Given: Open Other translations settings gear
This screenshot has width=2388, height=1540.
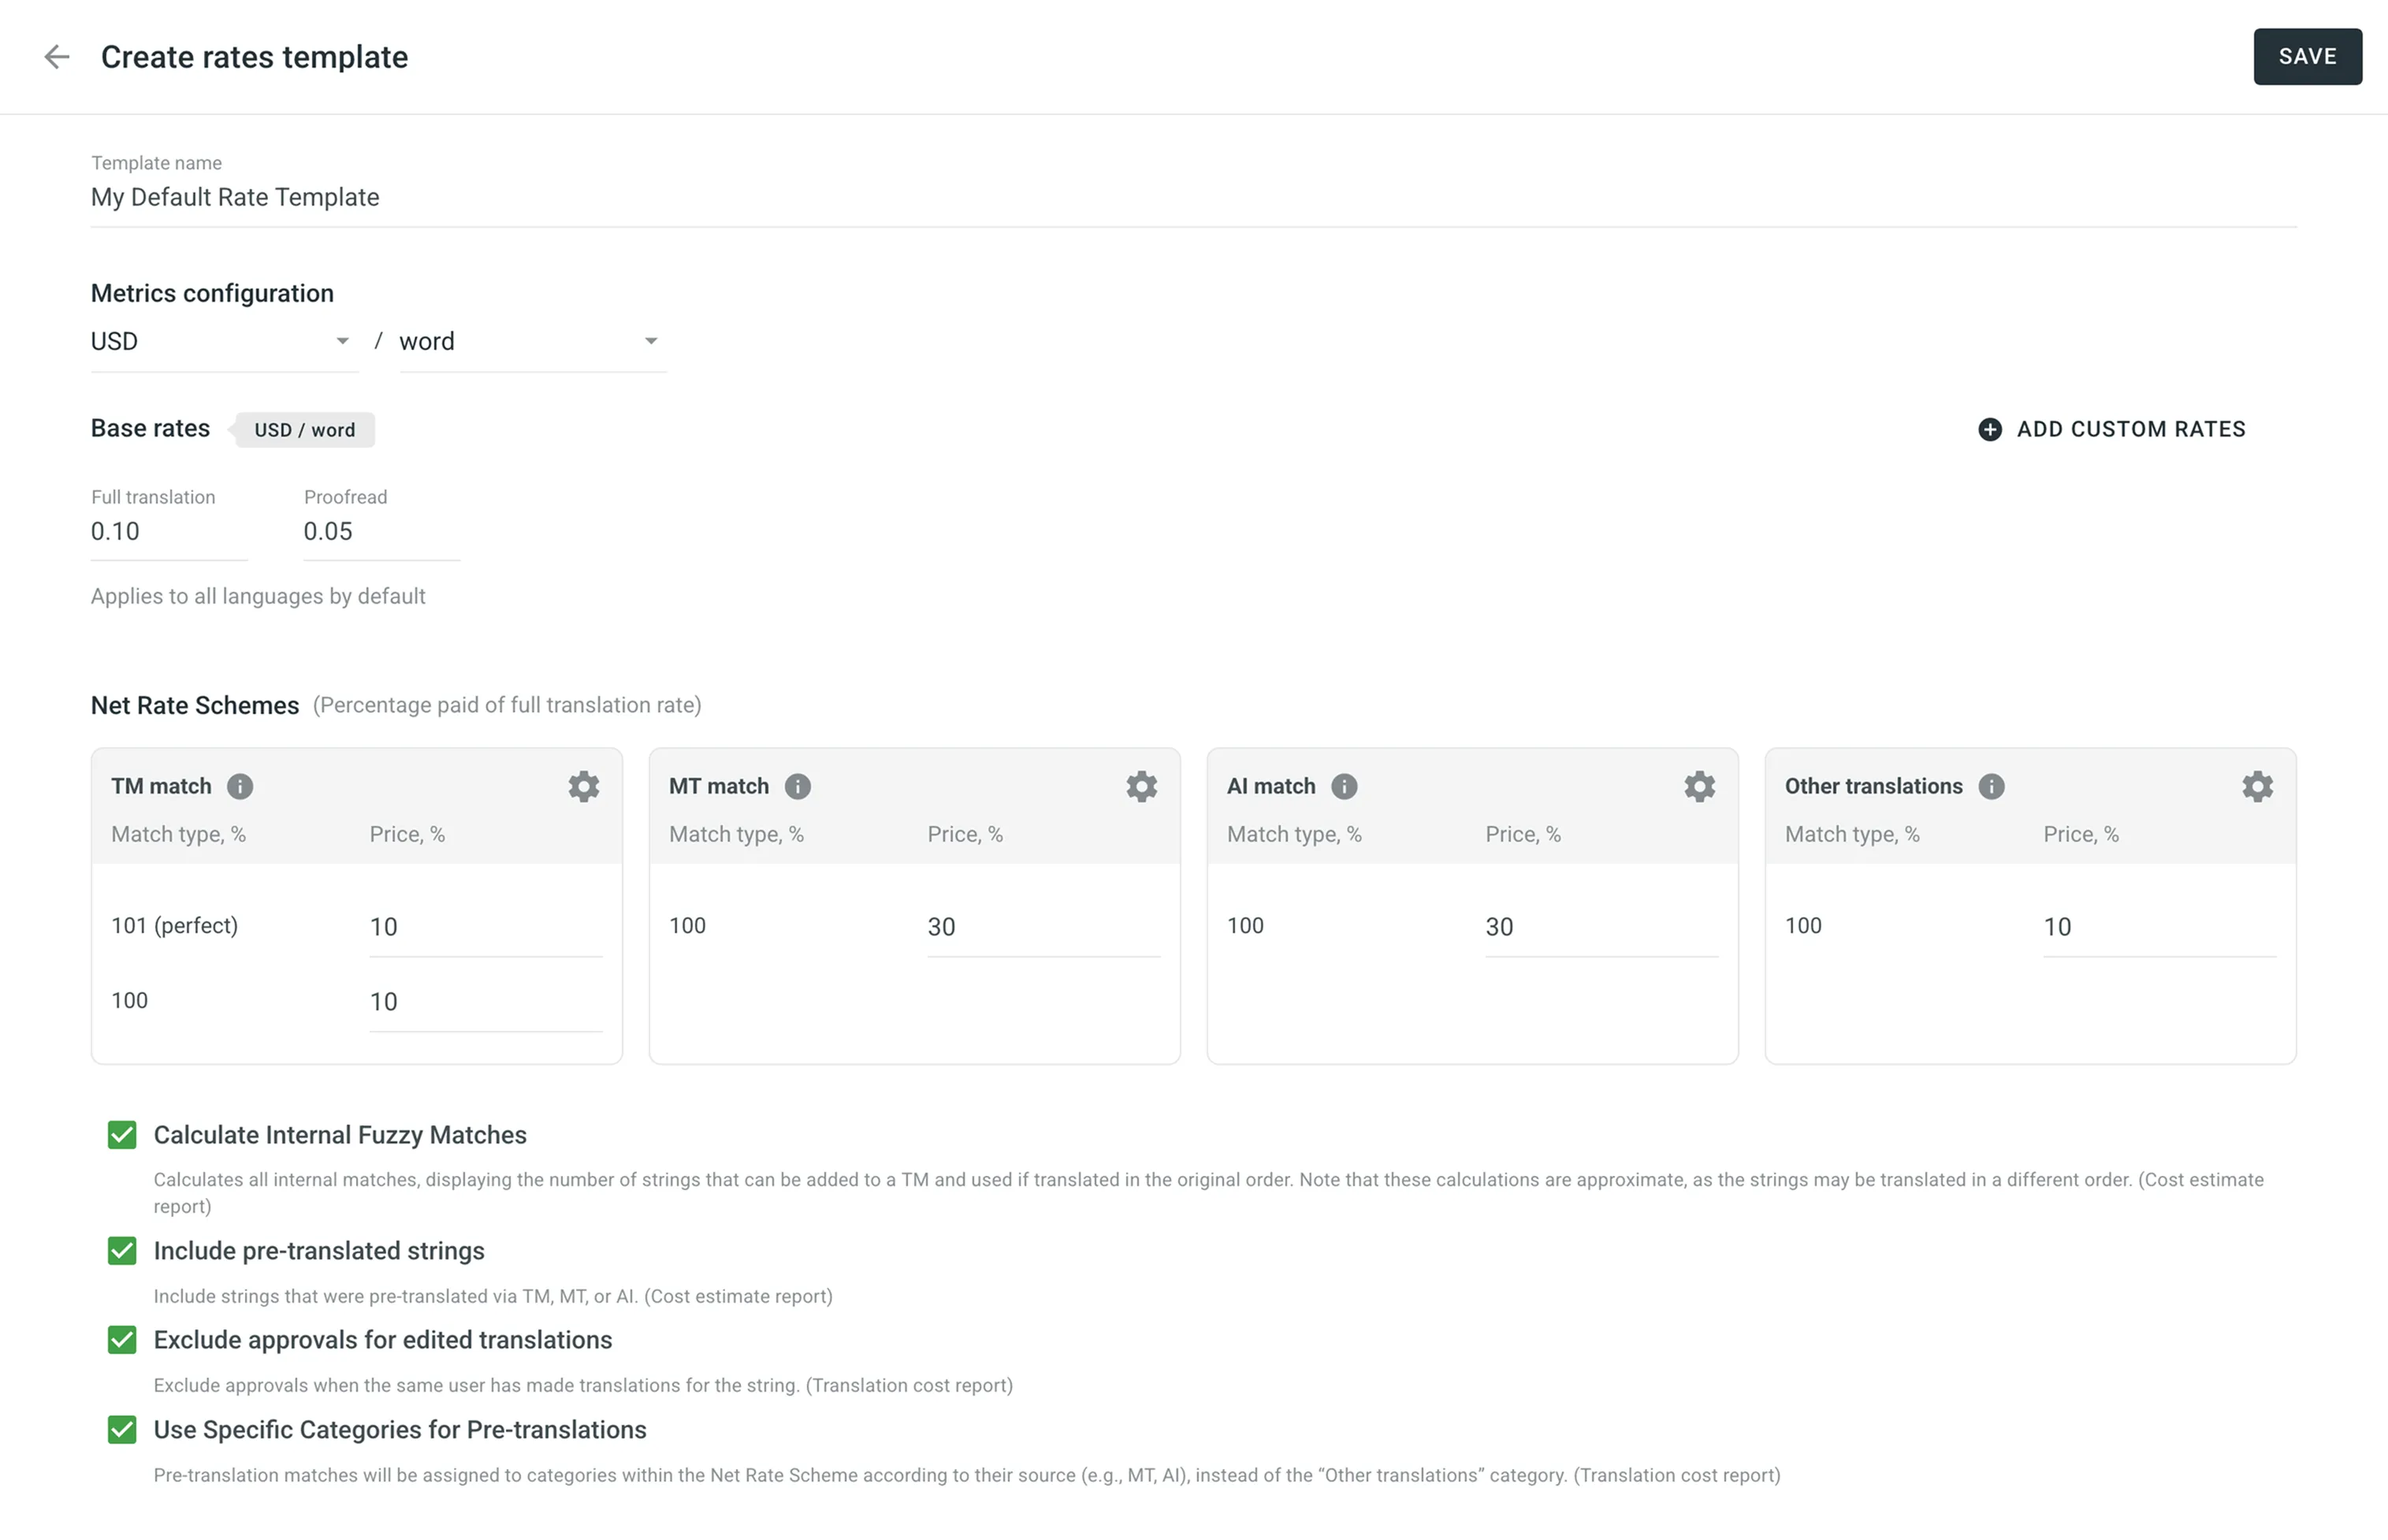Looking at the screenshot, I should (x=2258, y=787).
